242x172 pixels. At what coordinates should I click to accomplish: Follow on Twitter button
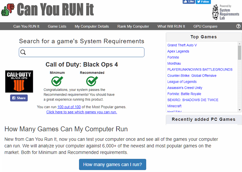(203, 2)
